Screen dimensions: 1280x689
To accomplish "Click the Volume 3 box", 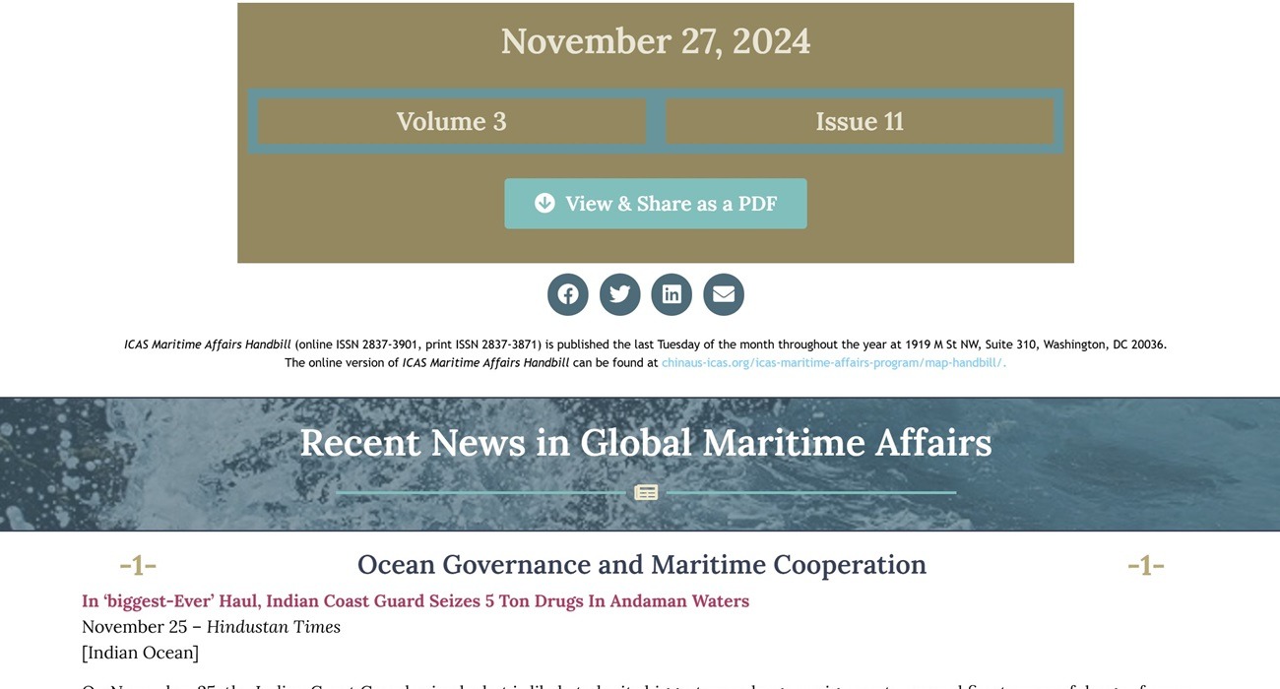I will click(x=452, y=121).
